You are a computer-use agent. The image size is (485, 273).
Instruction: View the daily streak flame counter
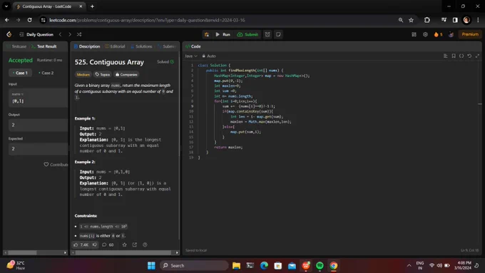[x=438, y=34]
